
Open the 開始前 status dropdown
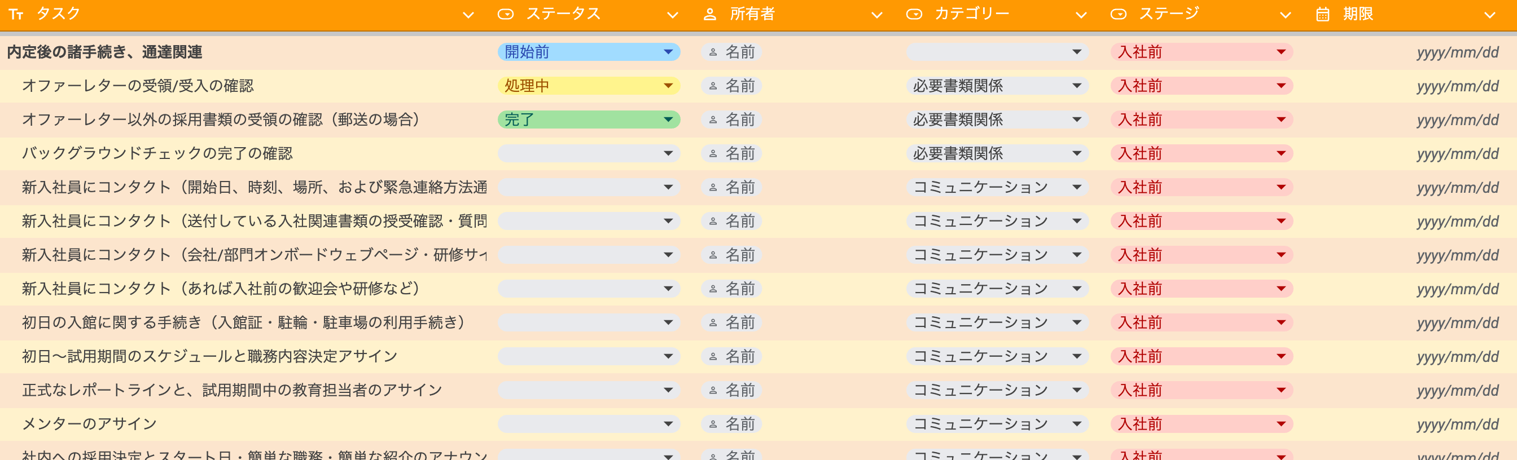[x=588, y=52]
